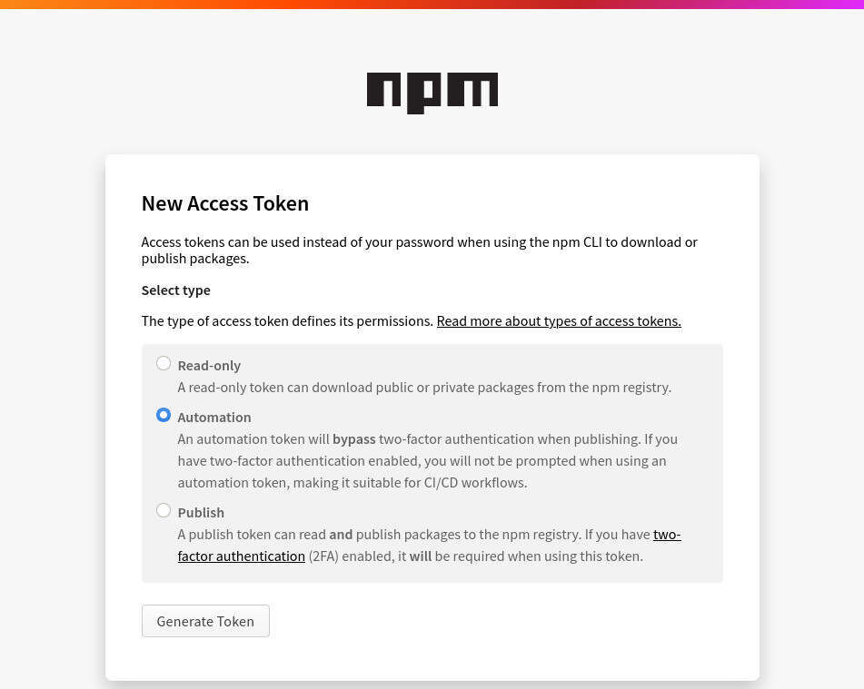Click the Read-only token description text
The width and height of the screenshot is (864, 689).
click(424, 388)
